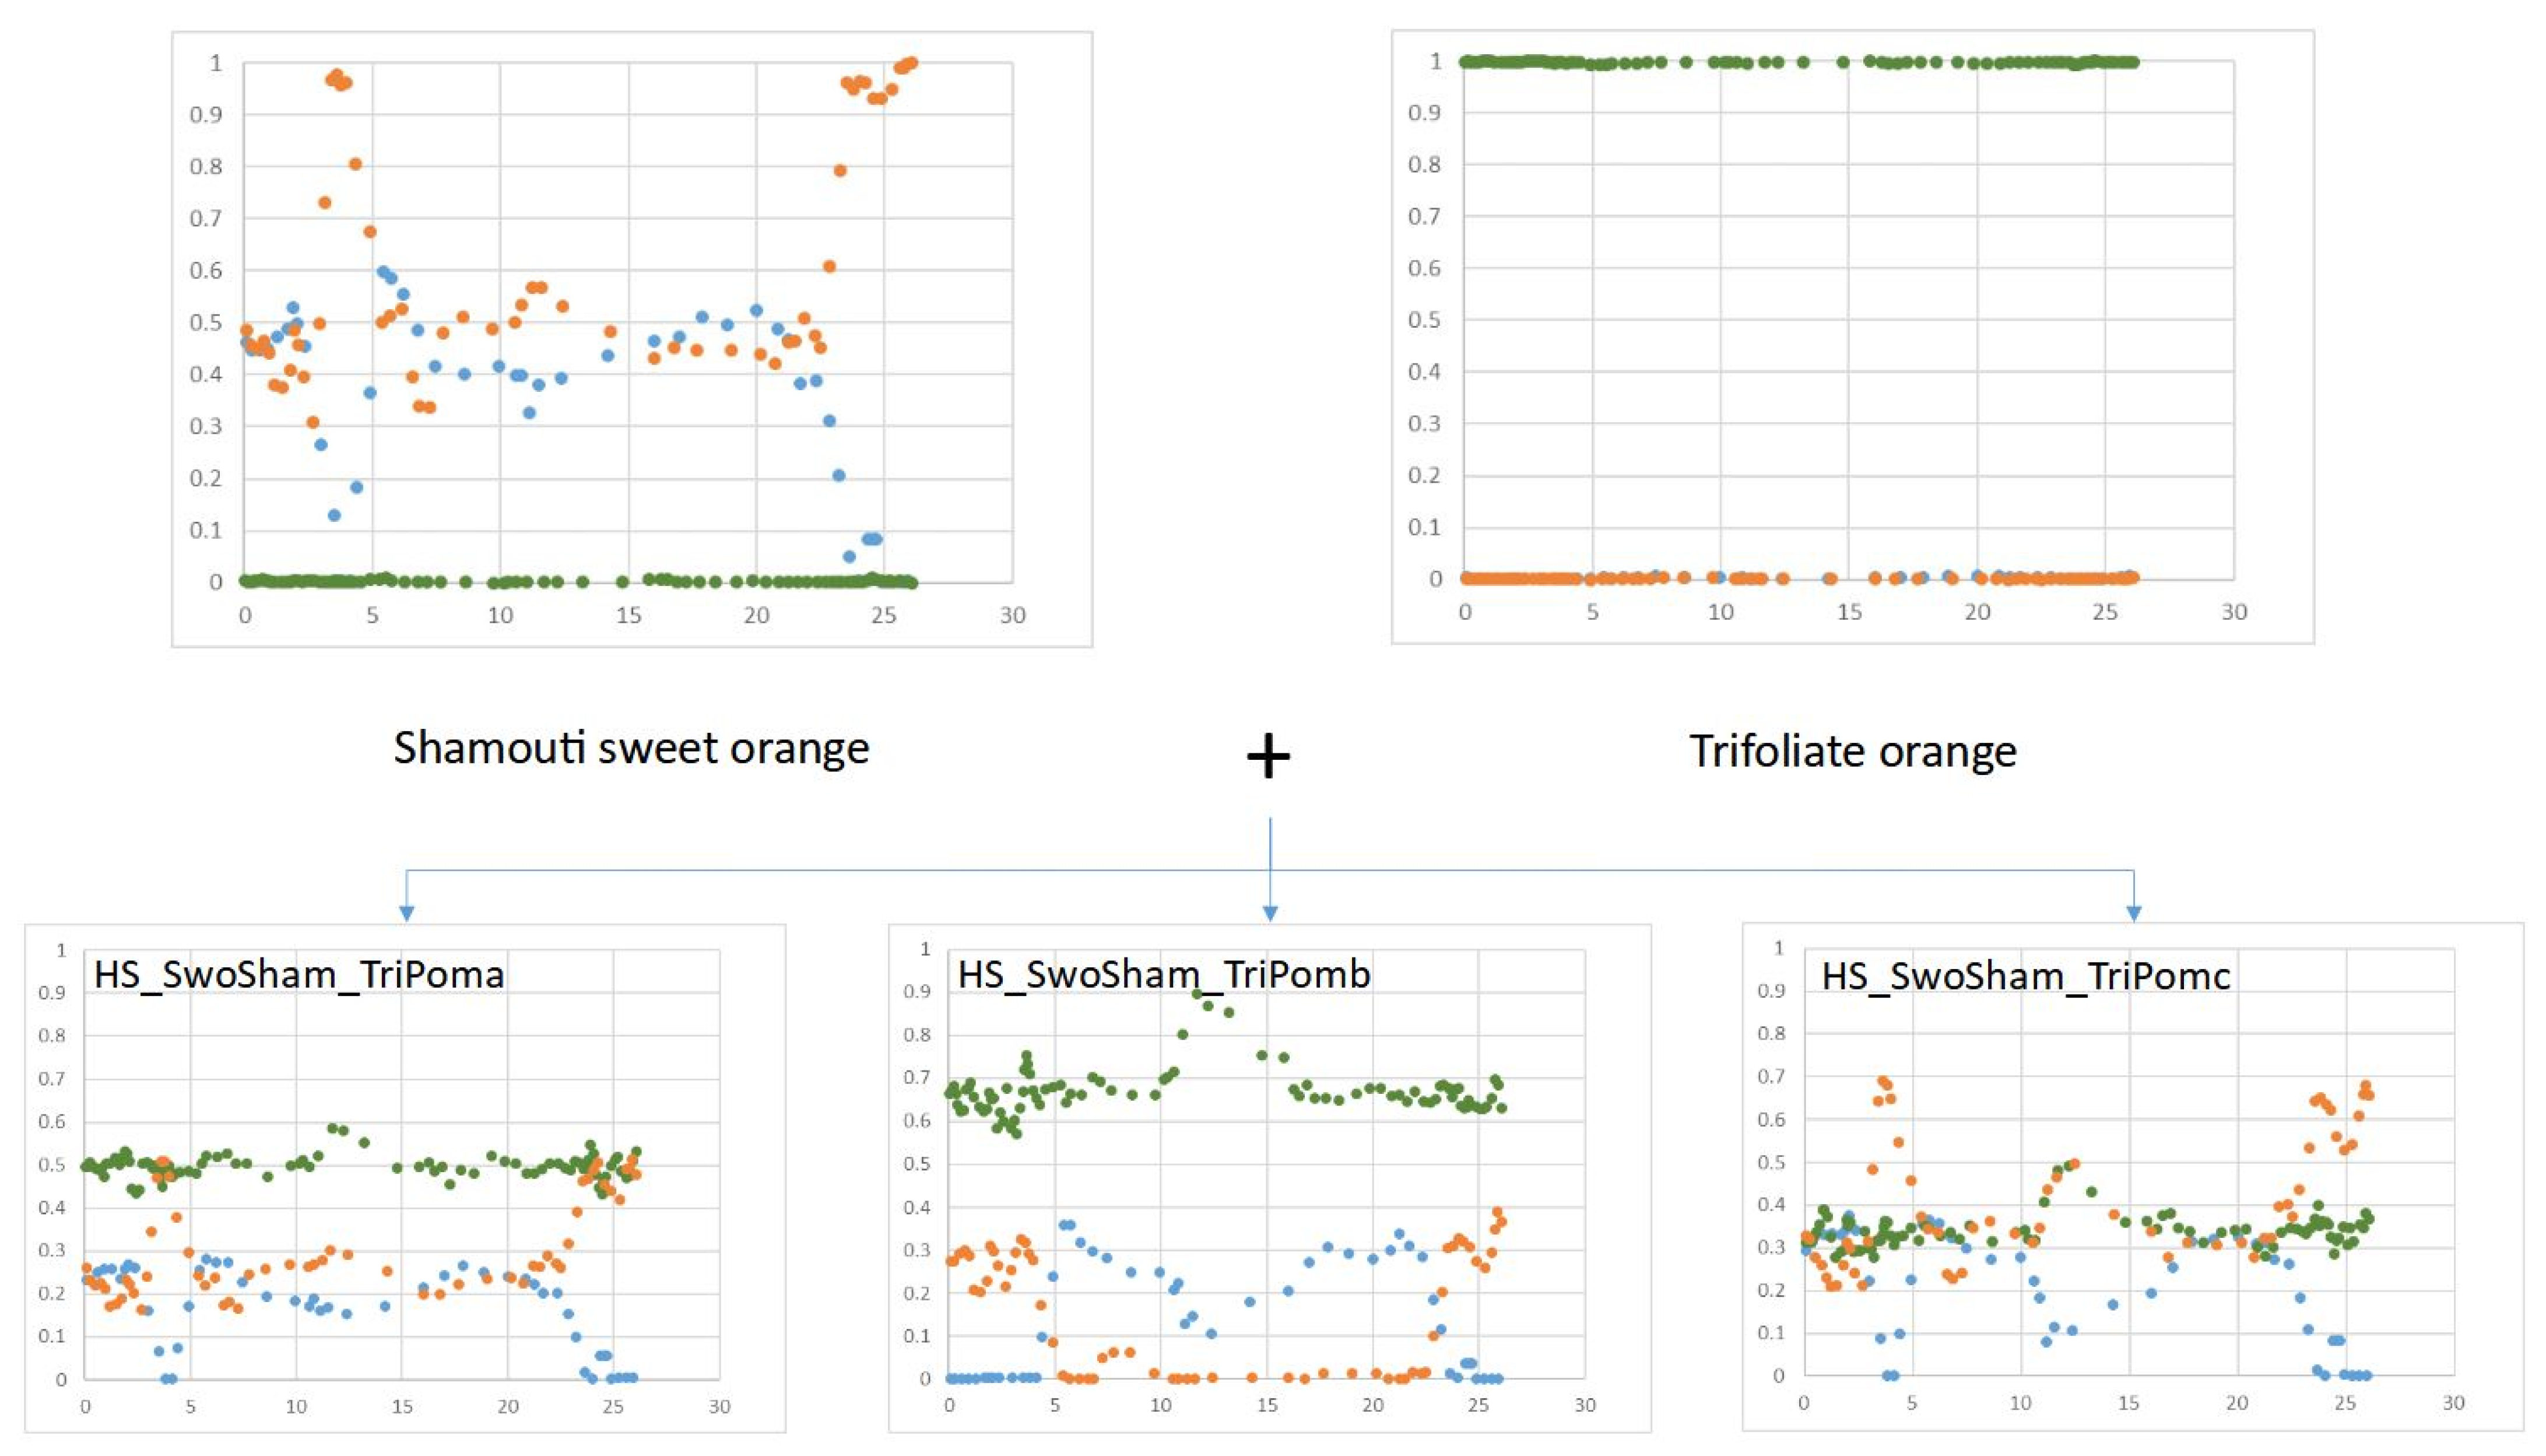Click the plus sign between parent captions

coord(1269,756)
